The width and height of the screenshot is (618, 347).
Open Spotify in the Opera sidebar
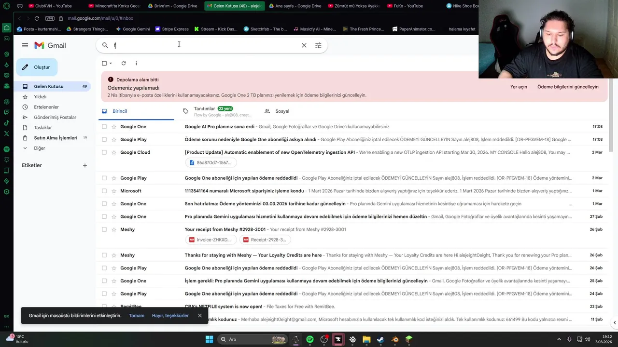pos(6,149)
